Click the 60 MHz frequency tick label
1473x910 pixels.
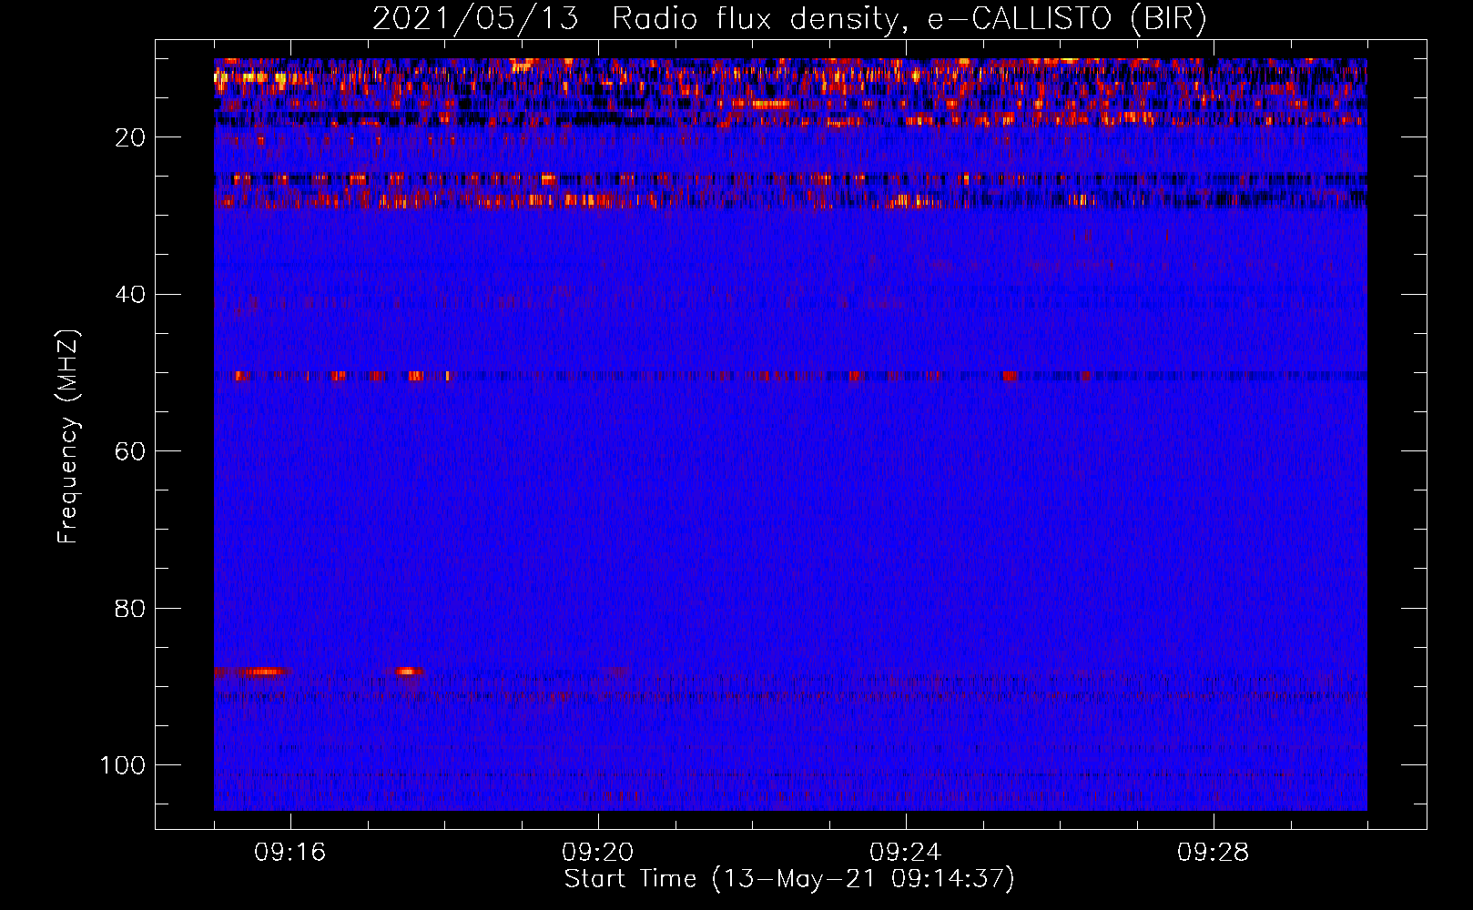click(x=130, y=451)
